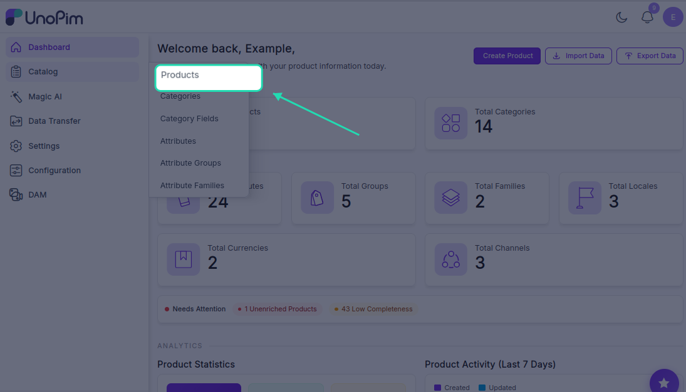Viewport: 686px width, 392px height.
Task: Open Magic AI in the sidebar
Action: click(72, 96)
